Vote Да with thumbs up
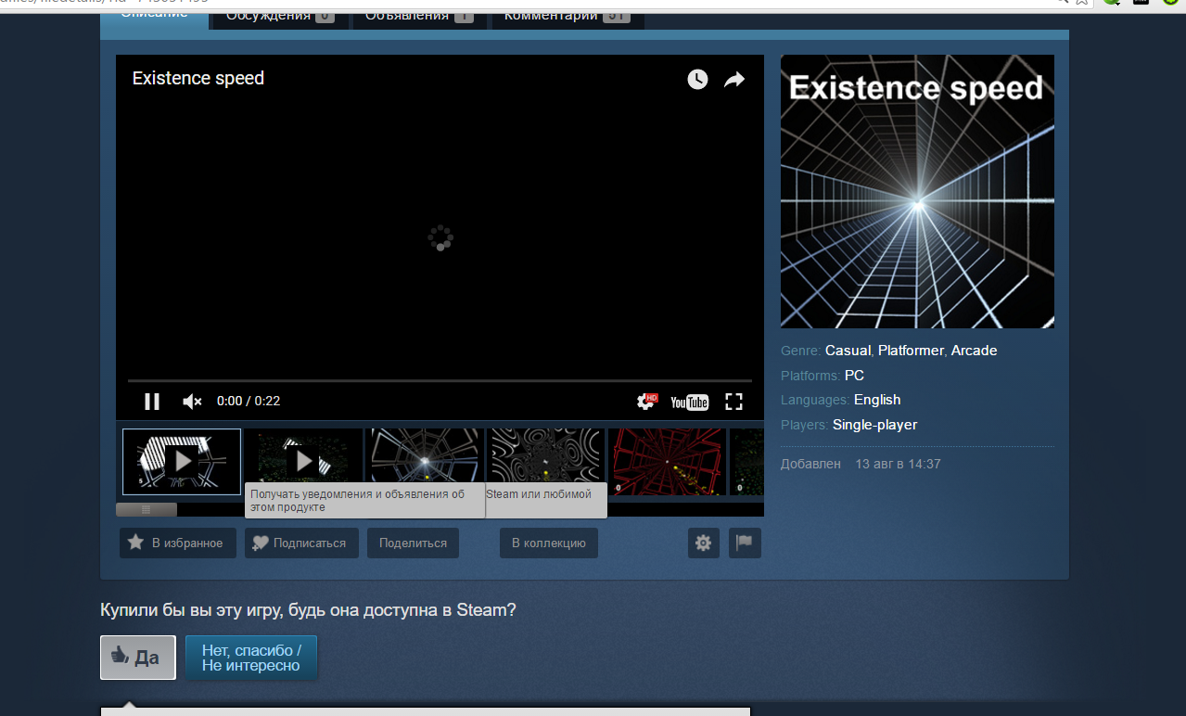 click(138, 658)
